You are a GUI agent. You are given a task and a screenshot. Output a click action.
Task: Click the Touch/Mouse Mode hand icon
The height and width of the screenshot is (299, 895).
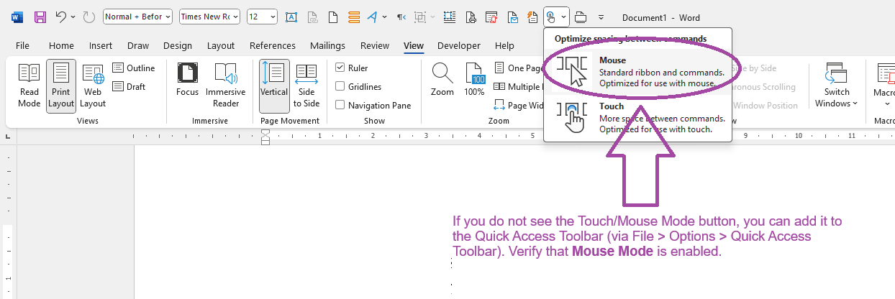point(550,17)
